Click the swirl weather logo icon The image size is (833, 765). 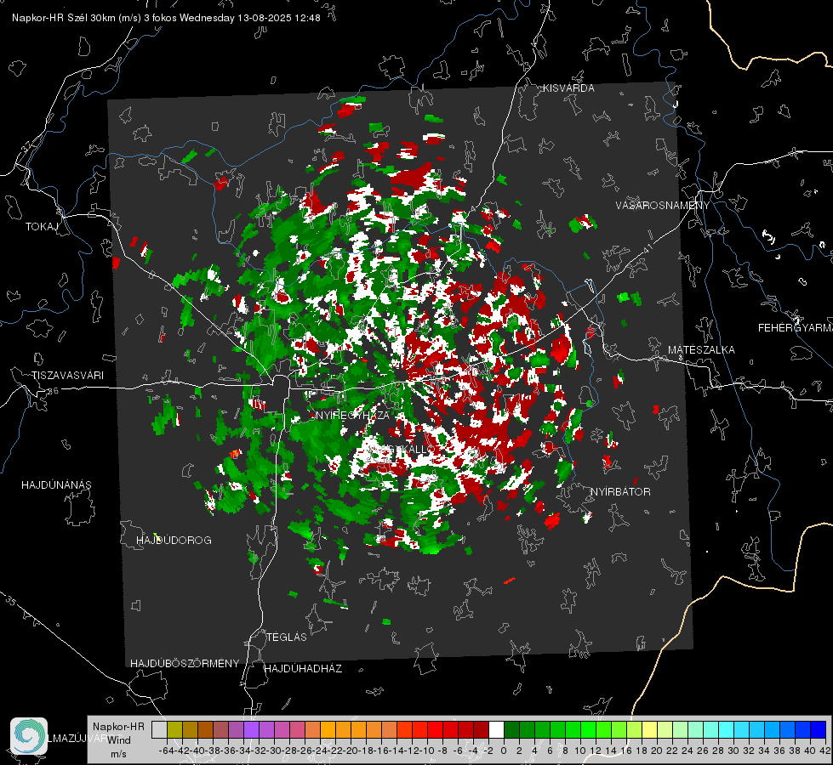[x=29, y=736]
